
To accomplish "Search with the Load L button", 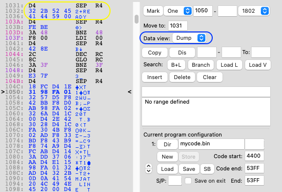I will tap(229, 65).
